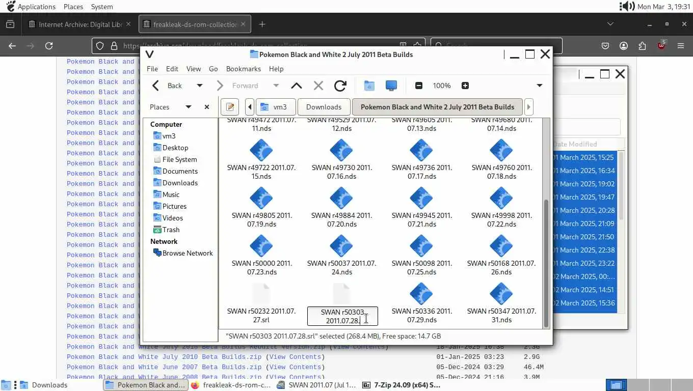Image resolution: width=693 pixels, height=391 pixels.
Task: Reload the current folder view
Action: pyautogui.click(x=340, y=86)
